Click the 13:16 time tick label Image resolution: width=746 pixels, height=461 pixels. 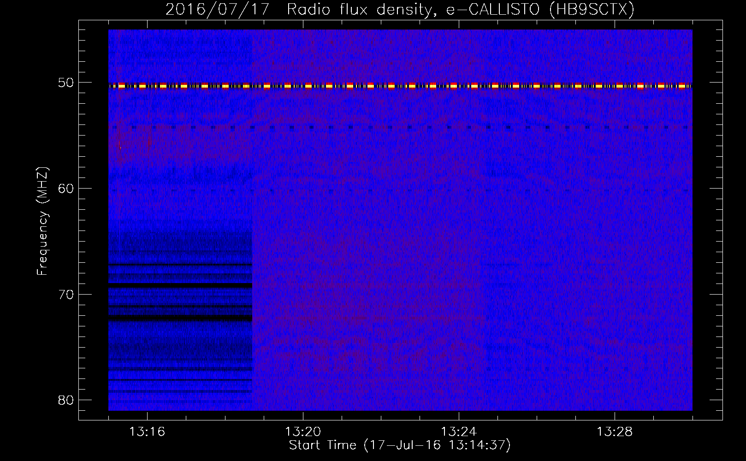[147, 431]
